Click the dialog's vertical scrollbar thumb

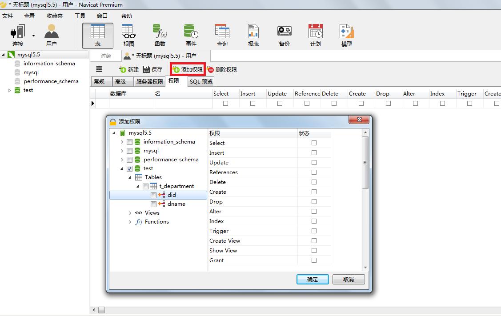365,163
